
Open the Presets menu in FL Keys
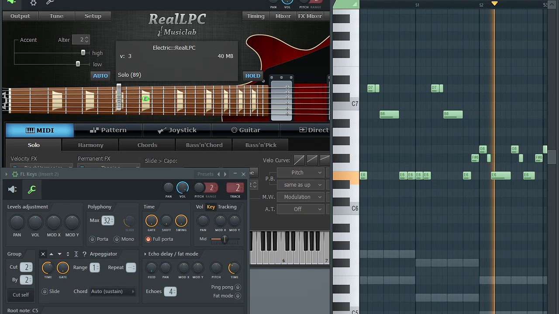pos(205,174)
